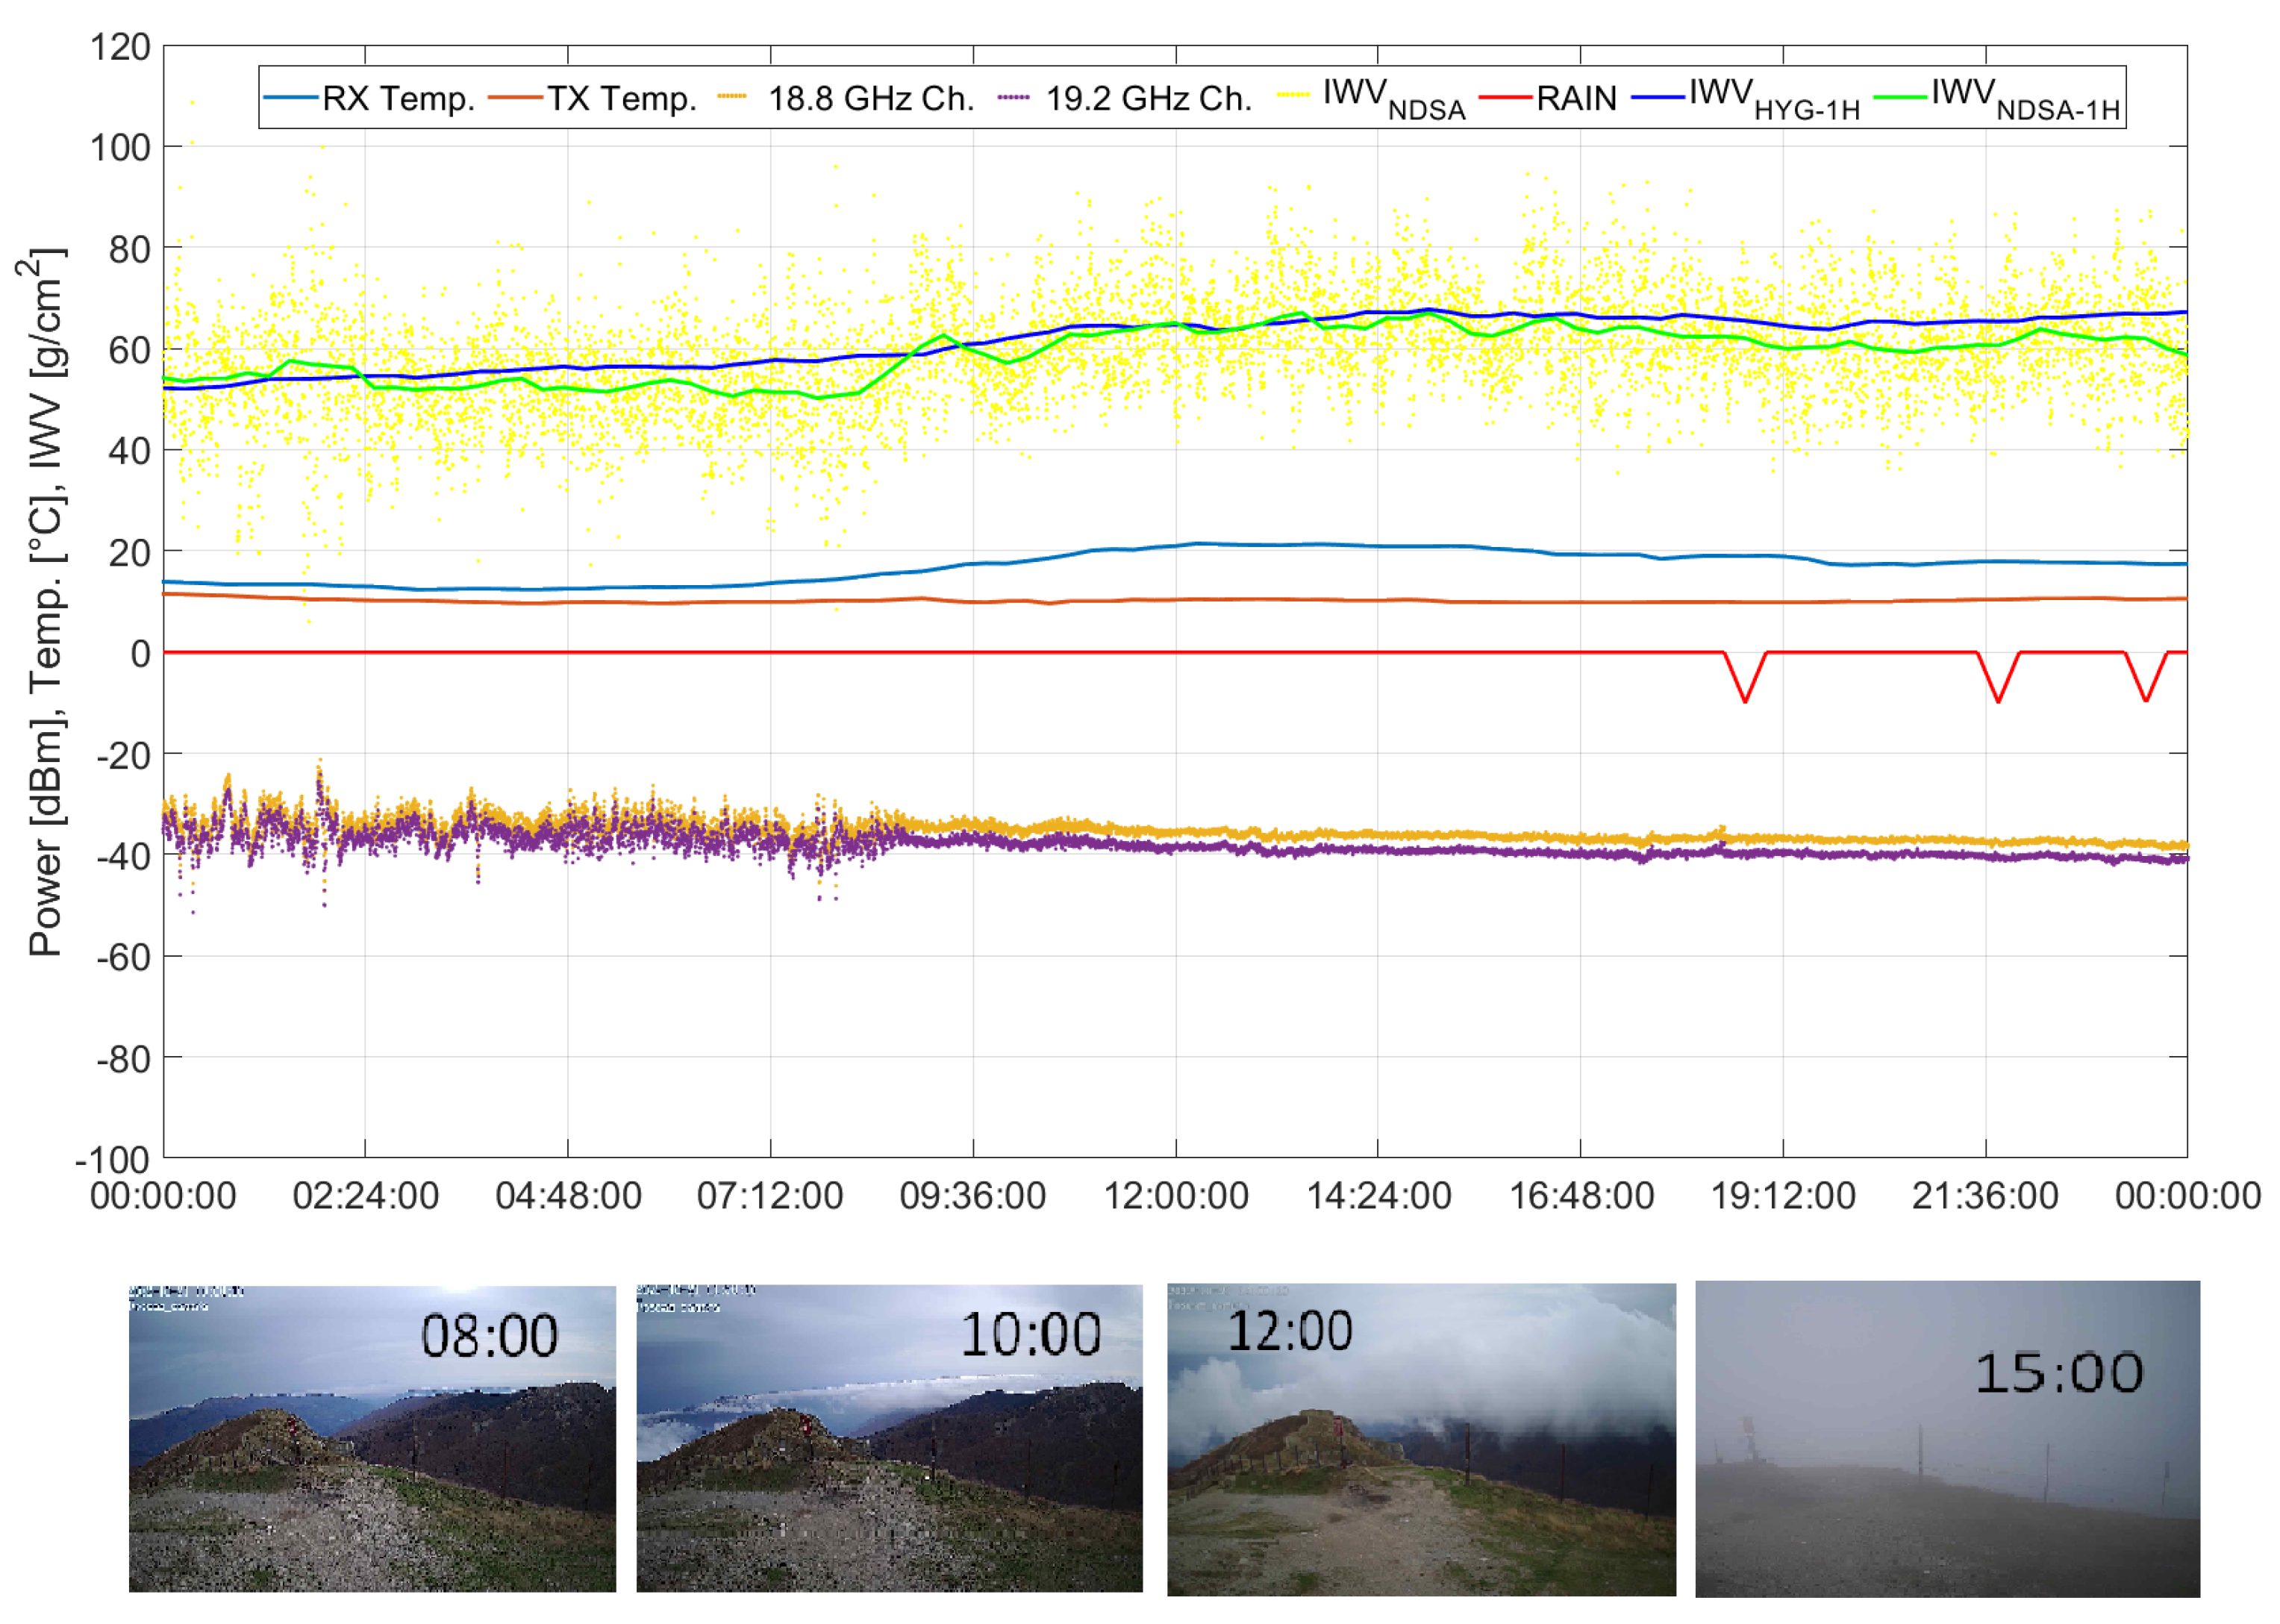Click the 02:24:00 x-axis tick label

(365, 1196)
